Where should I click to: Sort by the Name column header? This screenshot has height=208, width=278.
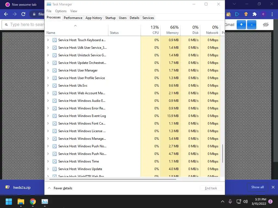(76, 30)
